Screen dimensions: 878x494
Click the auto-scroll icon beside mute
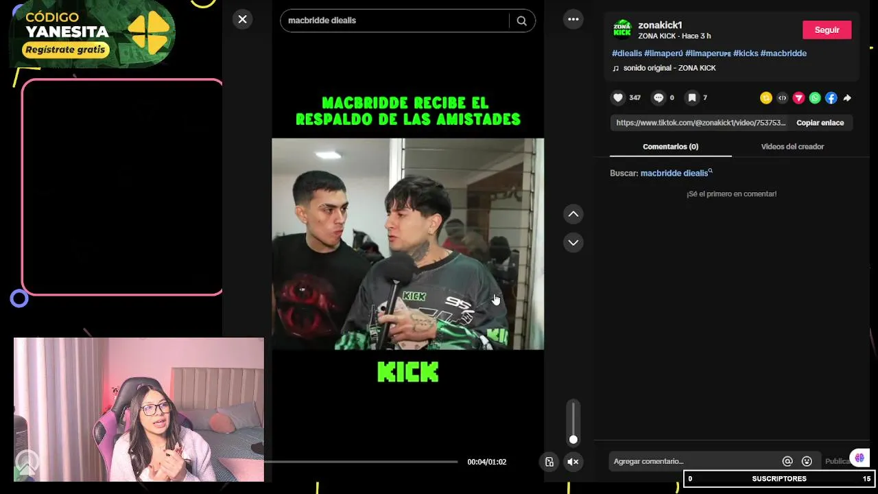(549, 462)
